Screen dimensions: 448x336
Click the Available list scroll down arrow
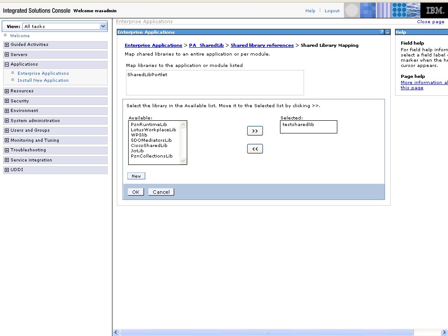coord(183,161)
